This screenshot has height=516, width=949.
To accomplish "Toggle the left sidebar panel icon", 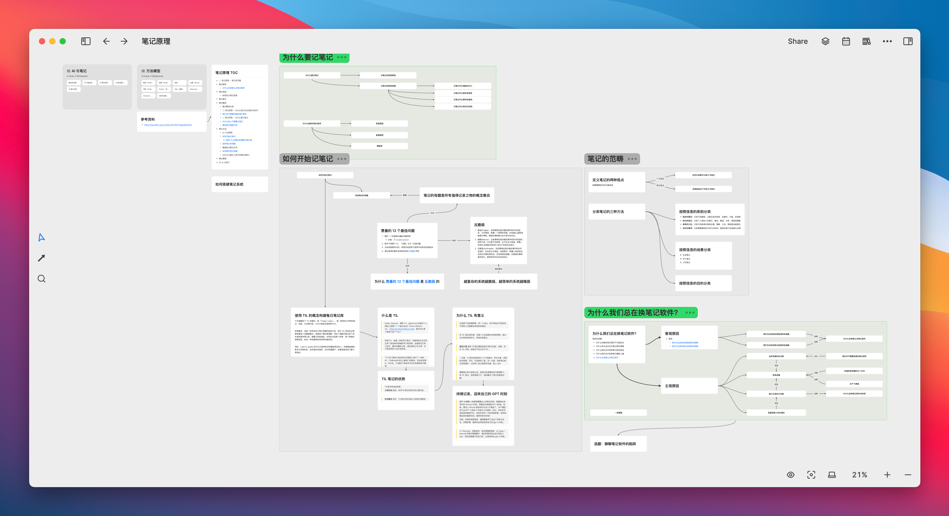I will 85,41.
